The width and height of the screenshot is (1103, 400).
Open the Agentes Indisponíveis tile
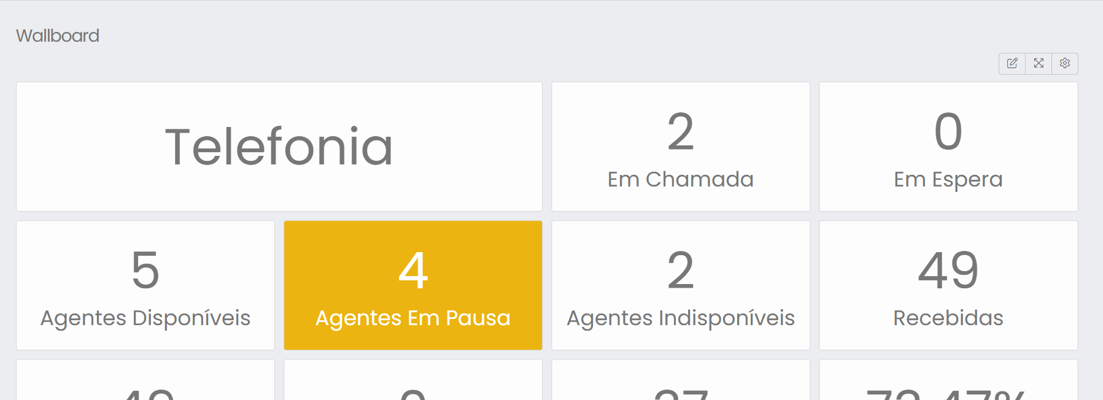(680, 286)
